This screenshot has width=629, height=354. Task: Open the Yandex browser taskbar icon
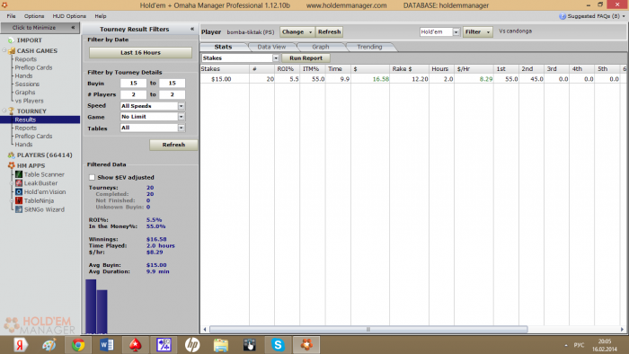click(x=21, y=345)
